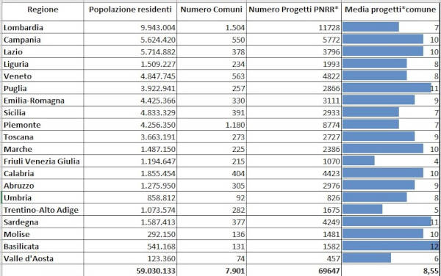Click the Numero Progetti PNRR header
The width and height of the screenshot is (441, 276).
click(x=294, y=11)
